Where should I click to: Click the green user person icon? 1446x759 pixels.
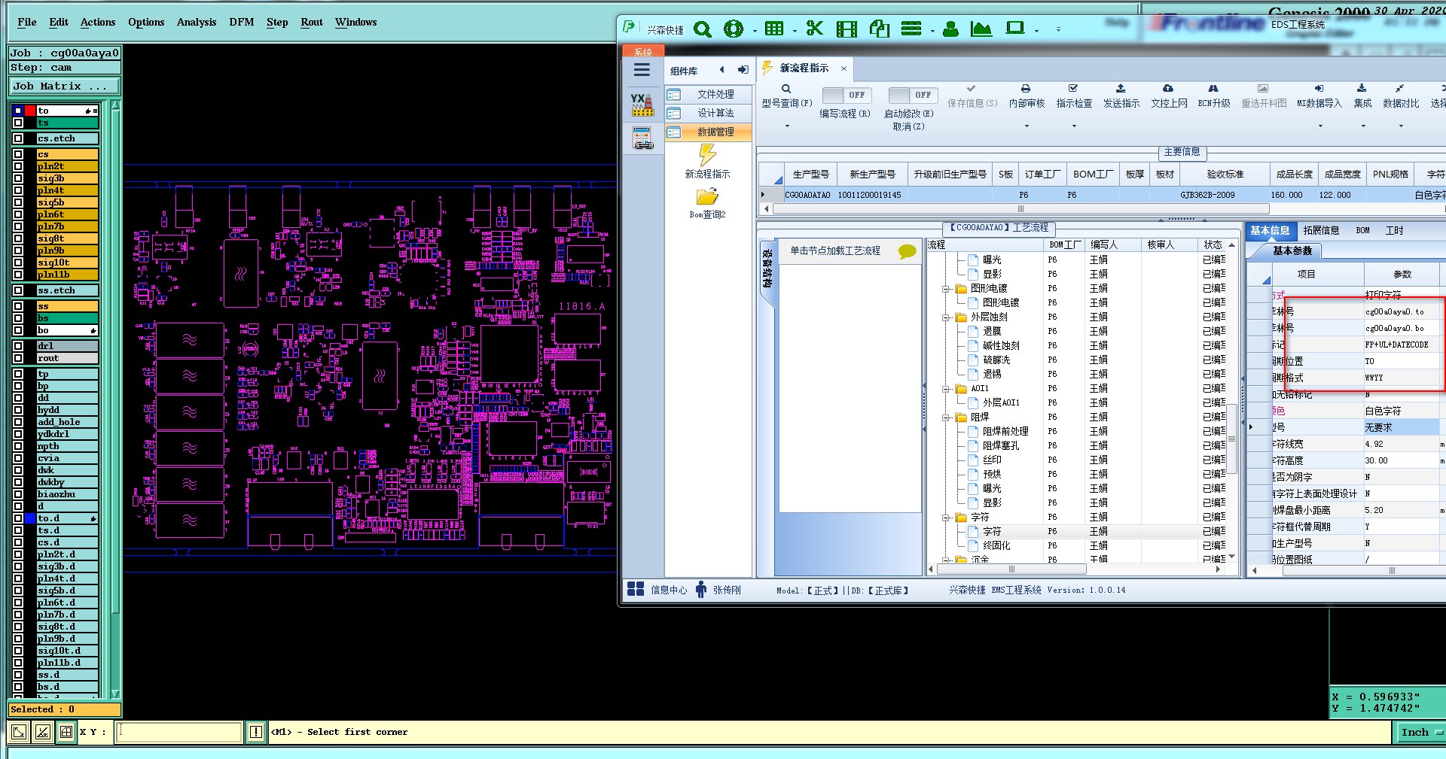point(950,29)
